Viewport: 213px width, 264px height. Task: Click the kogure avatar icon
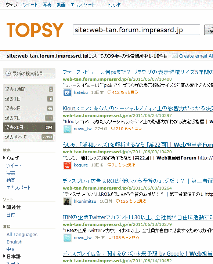tap(67, 165)
